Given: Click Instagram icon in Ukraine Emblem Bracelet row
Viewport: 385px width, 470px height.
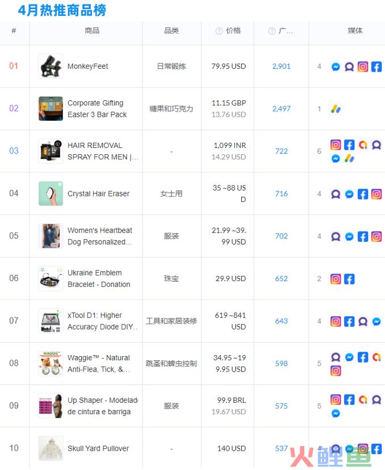Looking at the screenshot, I should (336, 279).
